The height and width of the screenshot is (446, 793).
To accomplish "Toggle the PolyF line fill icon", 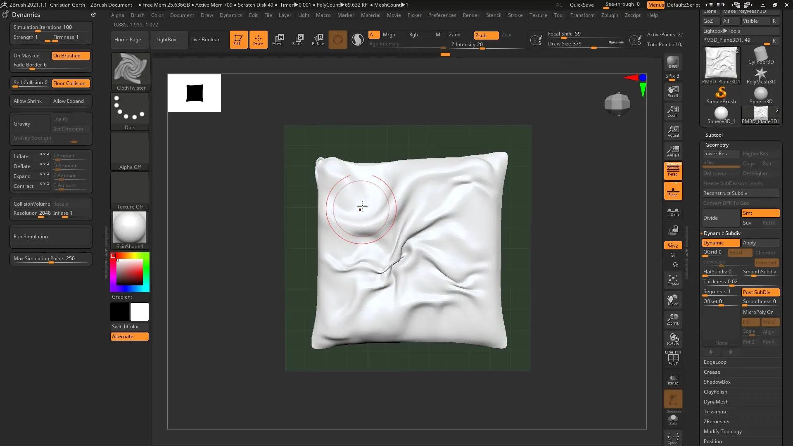I will [673, 358].
